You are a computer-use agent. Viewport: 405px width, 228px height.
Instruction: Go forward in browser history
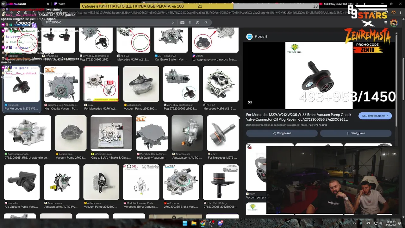point(11,12)
